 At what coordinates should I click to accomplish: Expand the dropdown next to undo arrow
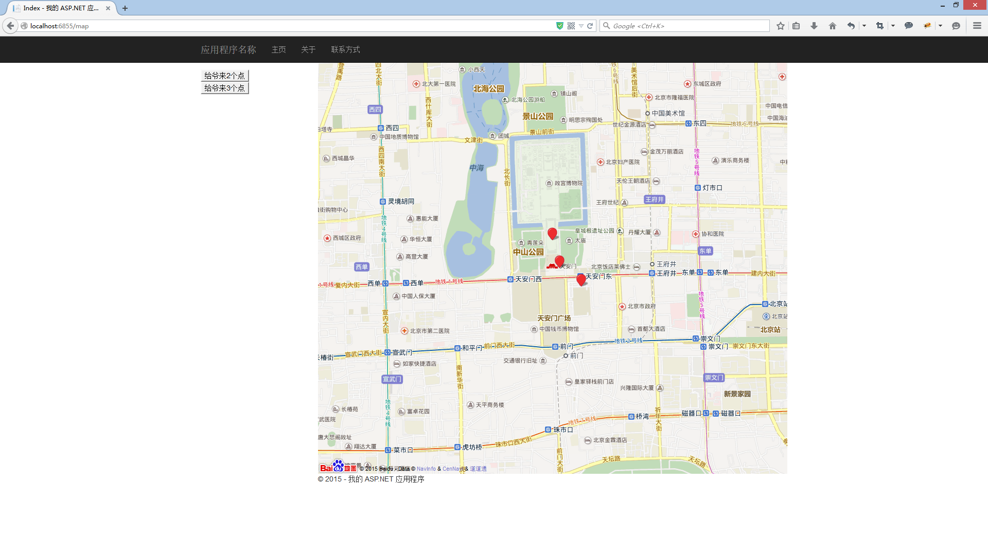[x=864, y=26]
